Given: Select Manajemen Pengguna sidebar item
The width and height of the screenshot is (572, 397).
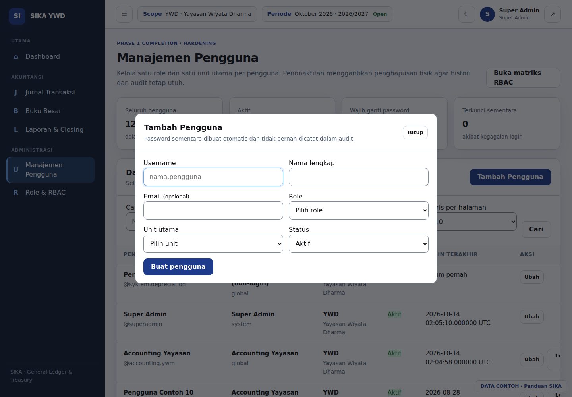Looking at the screenshot, I should pos(51,170).
